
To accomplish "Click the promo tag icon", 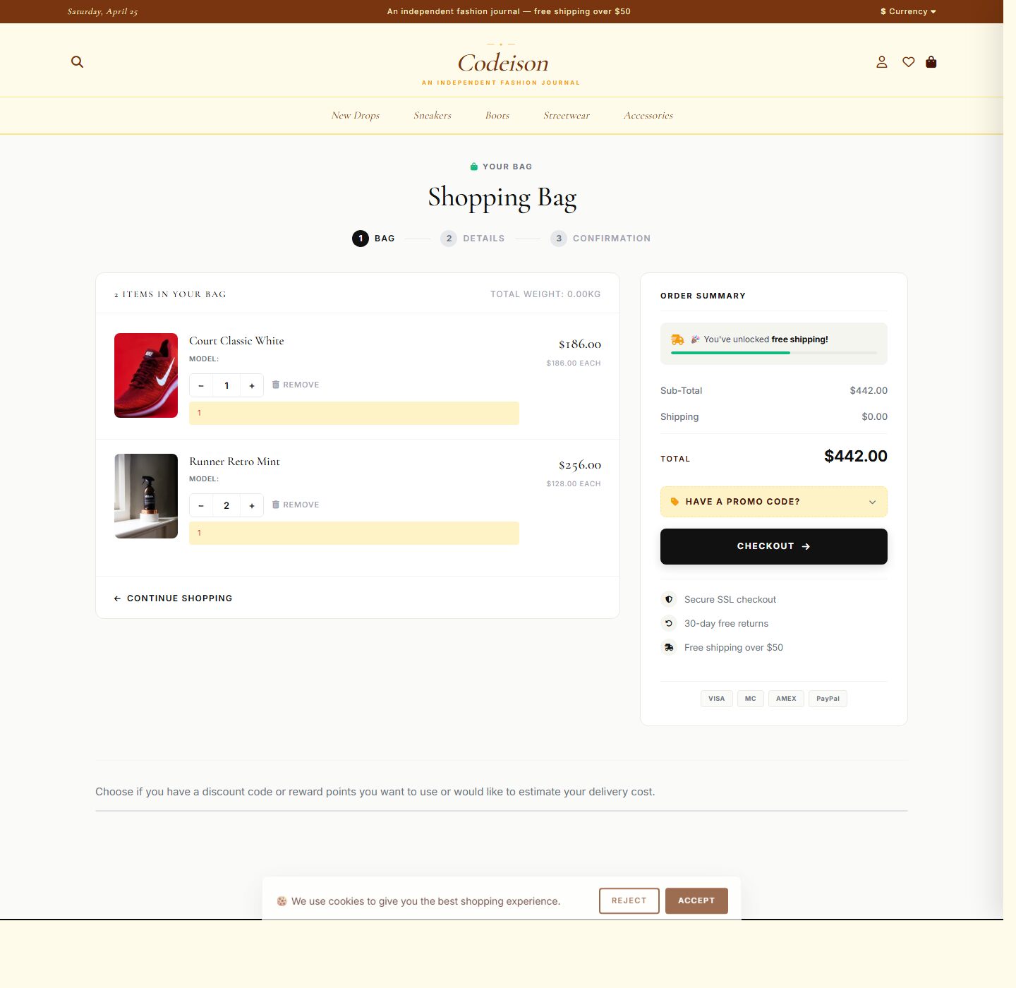I will coord(675,502).
